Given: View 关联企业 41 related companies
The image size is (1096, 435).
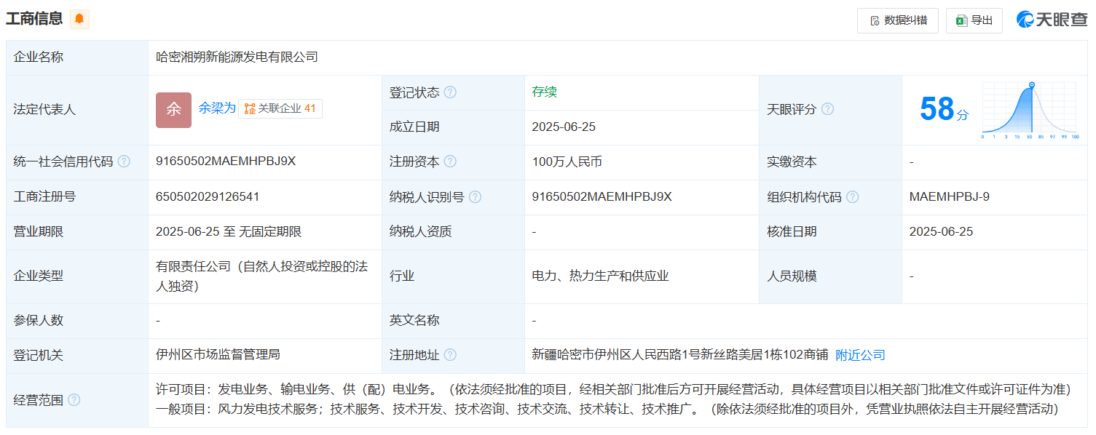Looking at the screenshot, I should pos(280,108).
